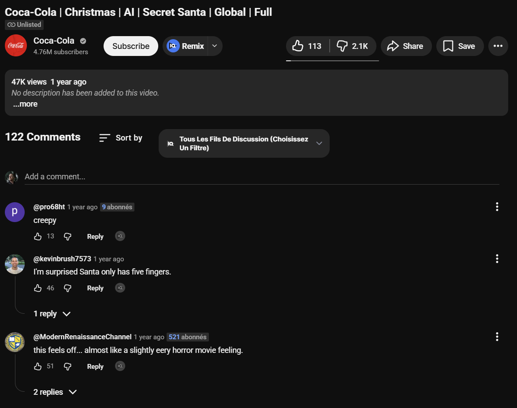The width and height of the screenshot is (517, 408).
Task: Open @pro68ht's purple avatar
Action: 15,212
